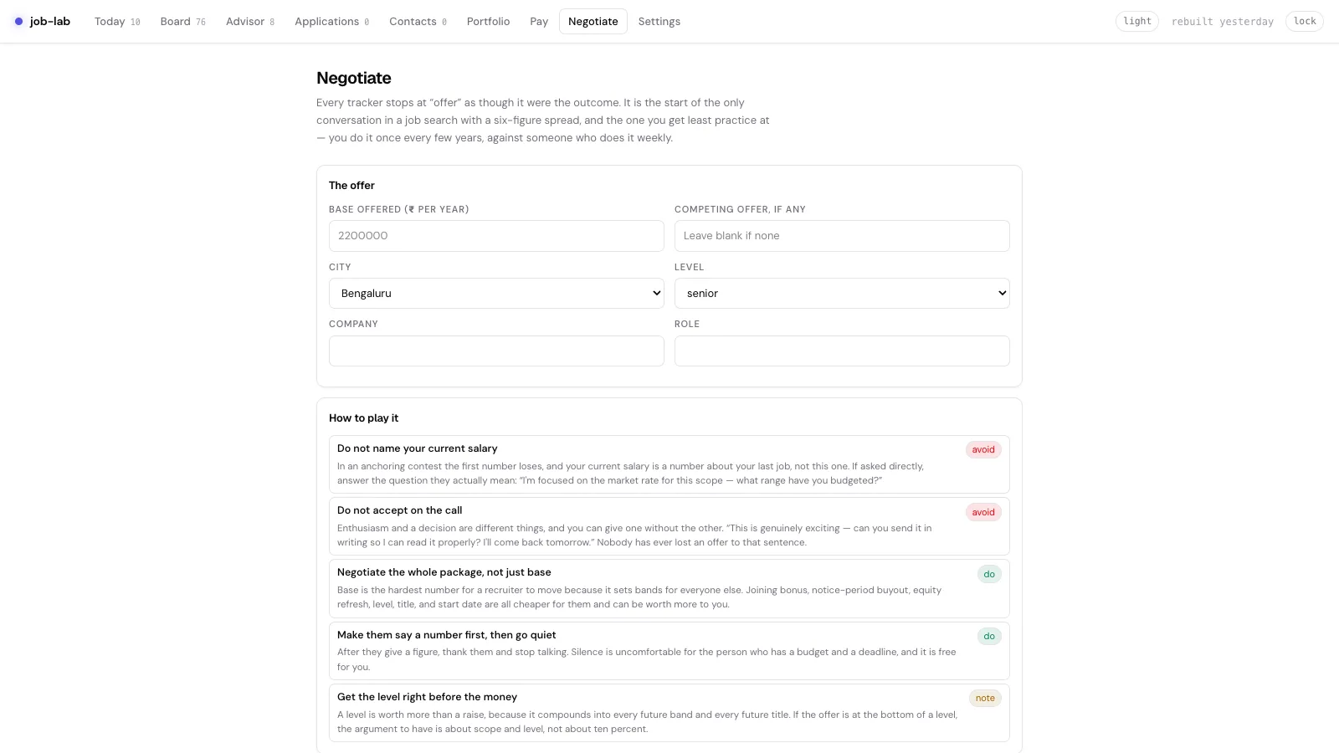Select the 'Do not accept on the call' heading

(399, 510)
